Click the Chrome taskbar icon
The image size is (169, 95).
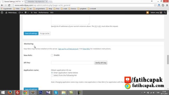click(x=25, y=93)
